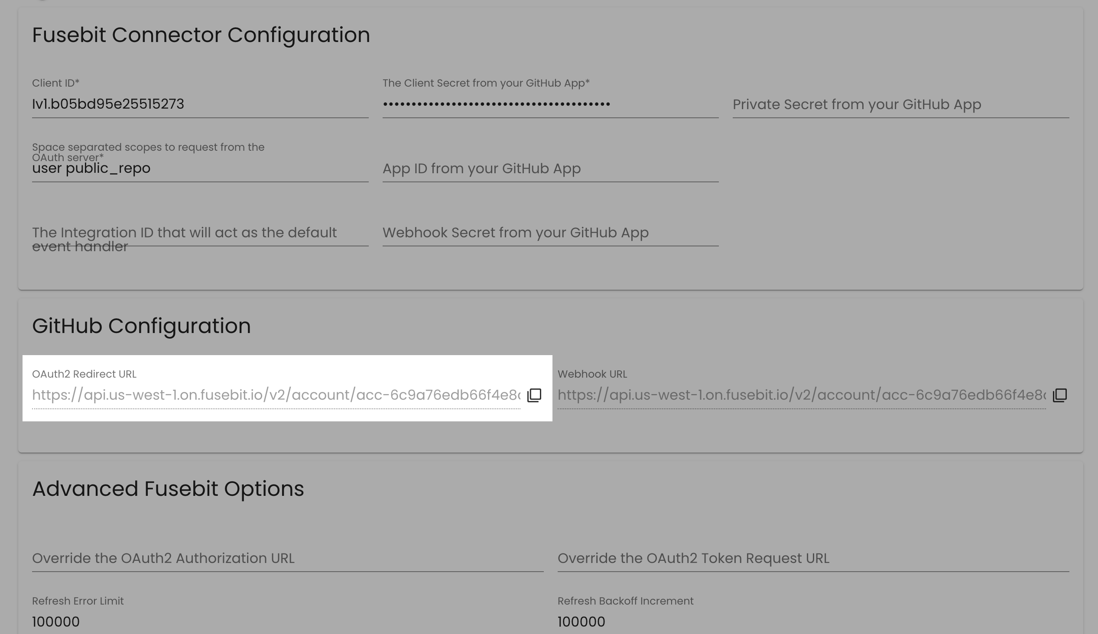Click the 'Refresh Backoff Increment' label
The width and height of the screenshot is (1098, 634).
(625, 601)
